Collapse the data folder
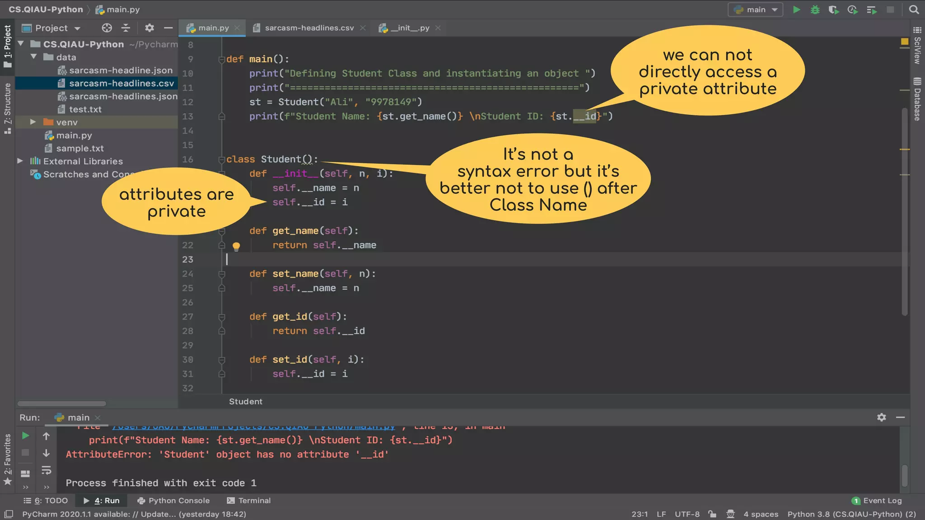Viewport: 925px width, 520px height. 33,57
